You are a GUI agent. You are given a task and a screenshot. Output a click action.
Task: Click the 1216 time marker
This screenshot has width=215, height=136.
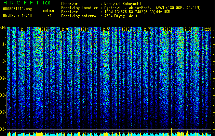(125, 29)
